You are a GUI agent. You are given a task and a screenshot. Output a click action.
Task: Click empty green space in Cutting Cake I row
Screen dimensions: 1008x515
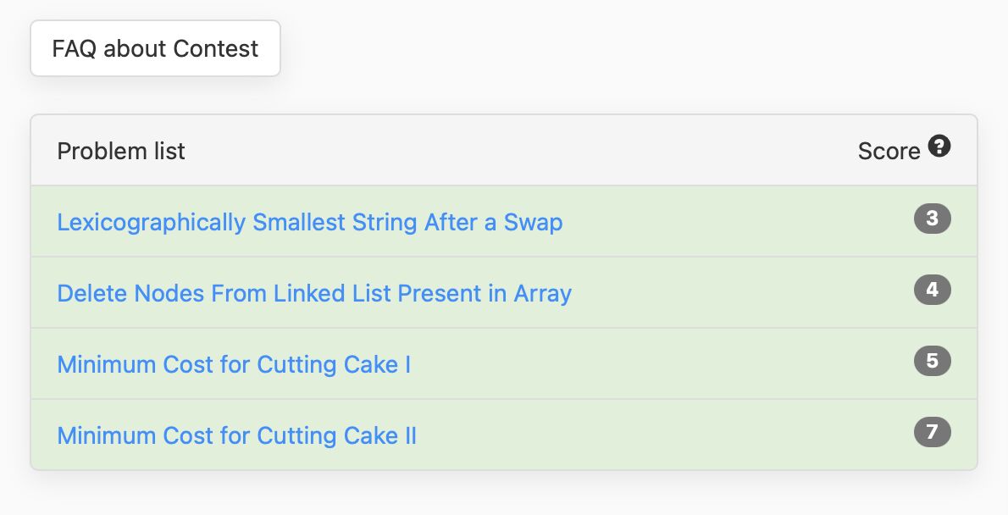tap(662, 364)
